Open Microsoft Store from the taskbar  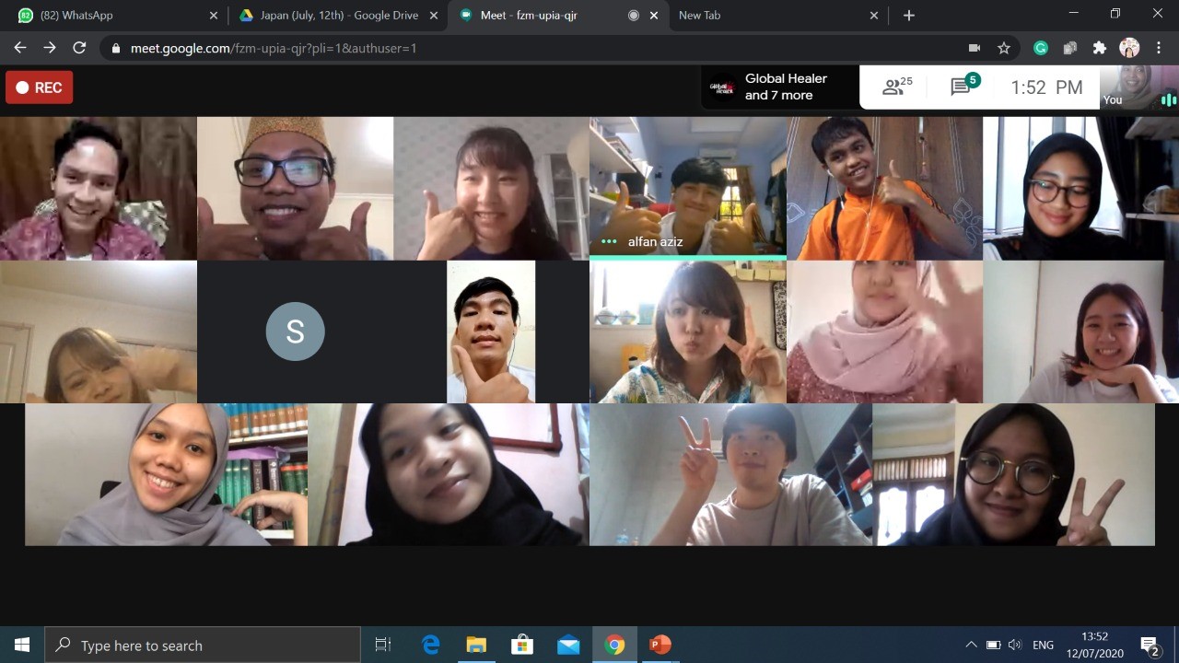[522, 645]
